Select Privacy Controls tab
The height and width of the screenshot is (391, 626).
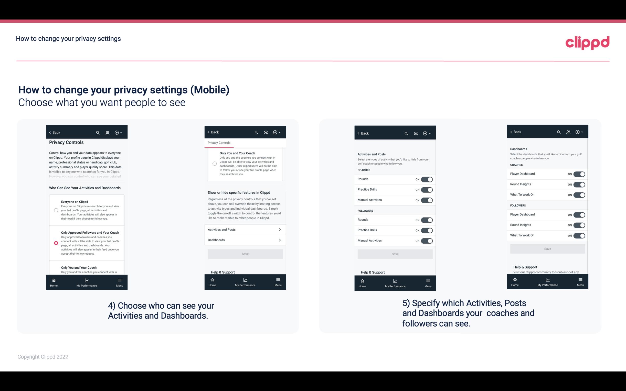(219, 143)
